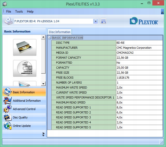
Task: Click the window resize grip in status bar
Action: click(x=162, y=143)
